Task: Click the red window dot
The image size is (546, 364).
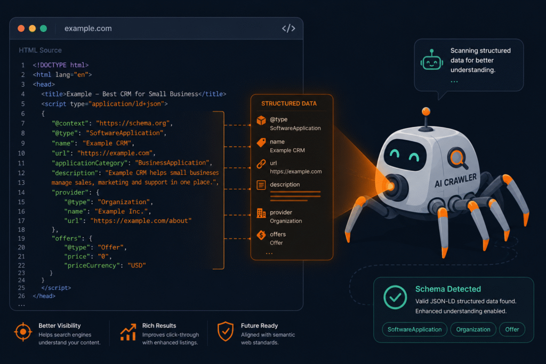Action: [x=21, y=28]
